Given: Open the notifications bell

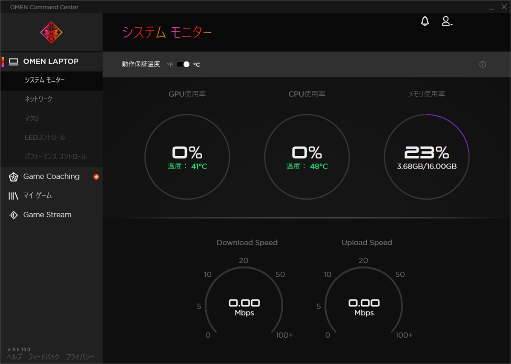Looking at the screenshot, I should pos(425,21).
